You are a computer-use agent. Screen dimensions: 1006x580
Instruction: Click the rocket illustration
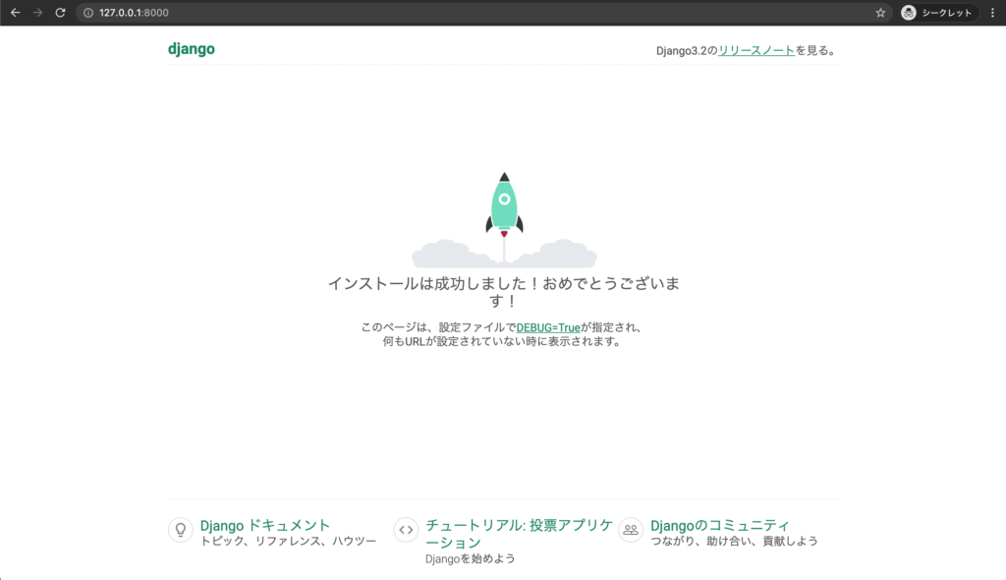(x=504, y=219)
